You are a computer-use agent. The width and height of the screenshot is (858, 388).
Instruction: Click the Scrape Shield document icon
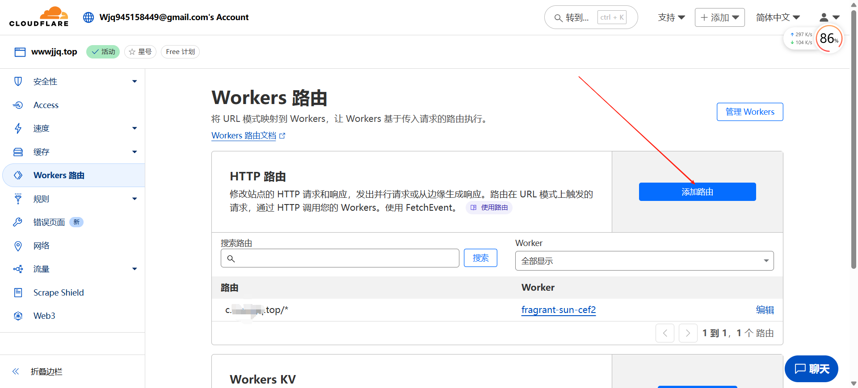pos(18,292)
